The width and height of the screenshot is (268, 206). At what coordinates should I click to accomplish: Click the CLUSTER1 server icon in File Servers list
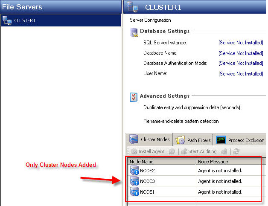[x=7, y=20]
